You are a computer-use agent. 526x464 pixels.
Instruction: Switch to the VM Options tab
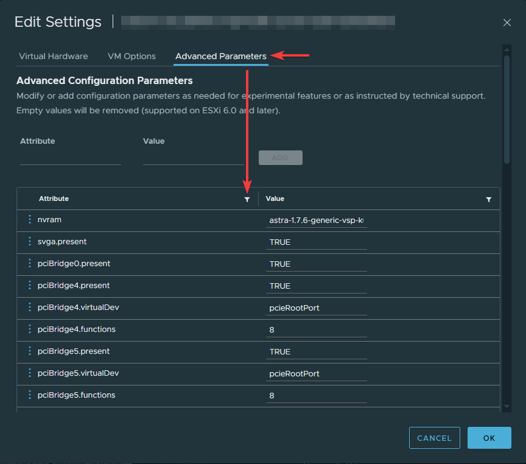(x=131, y=56)
